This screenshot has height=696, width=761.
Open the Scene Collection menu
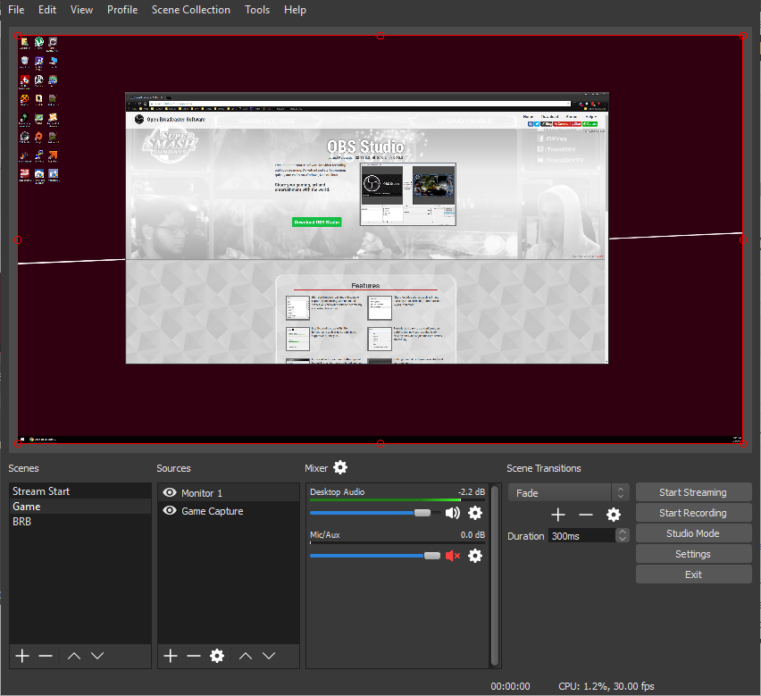[190, 10]
